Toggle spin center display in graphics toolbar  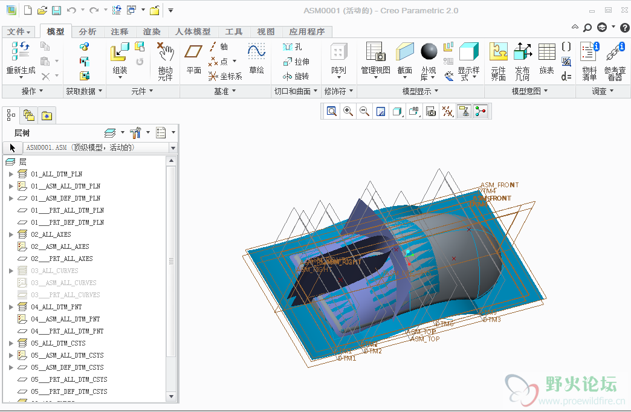[x=481, y=111]
